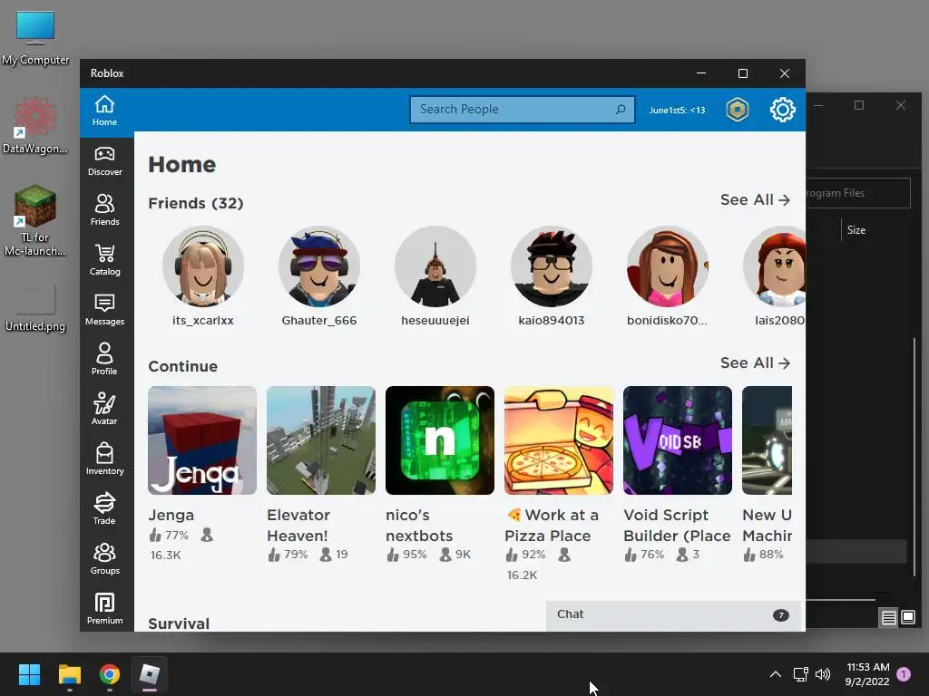The width and height of the screenshot is (929, 696).
Task: Click the Size column in background window
Action: [x=856, y=230]
